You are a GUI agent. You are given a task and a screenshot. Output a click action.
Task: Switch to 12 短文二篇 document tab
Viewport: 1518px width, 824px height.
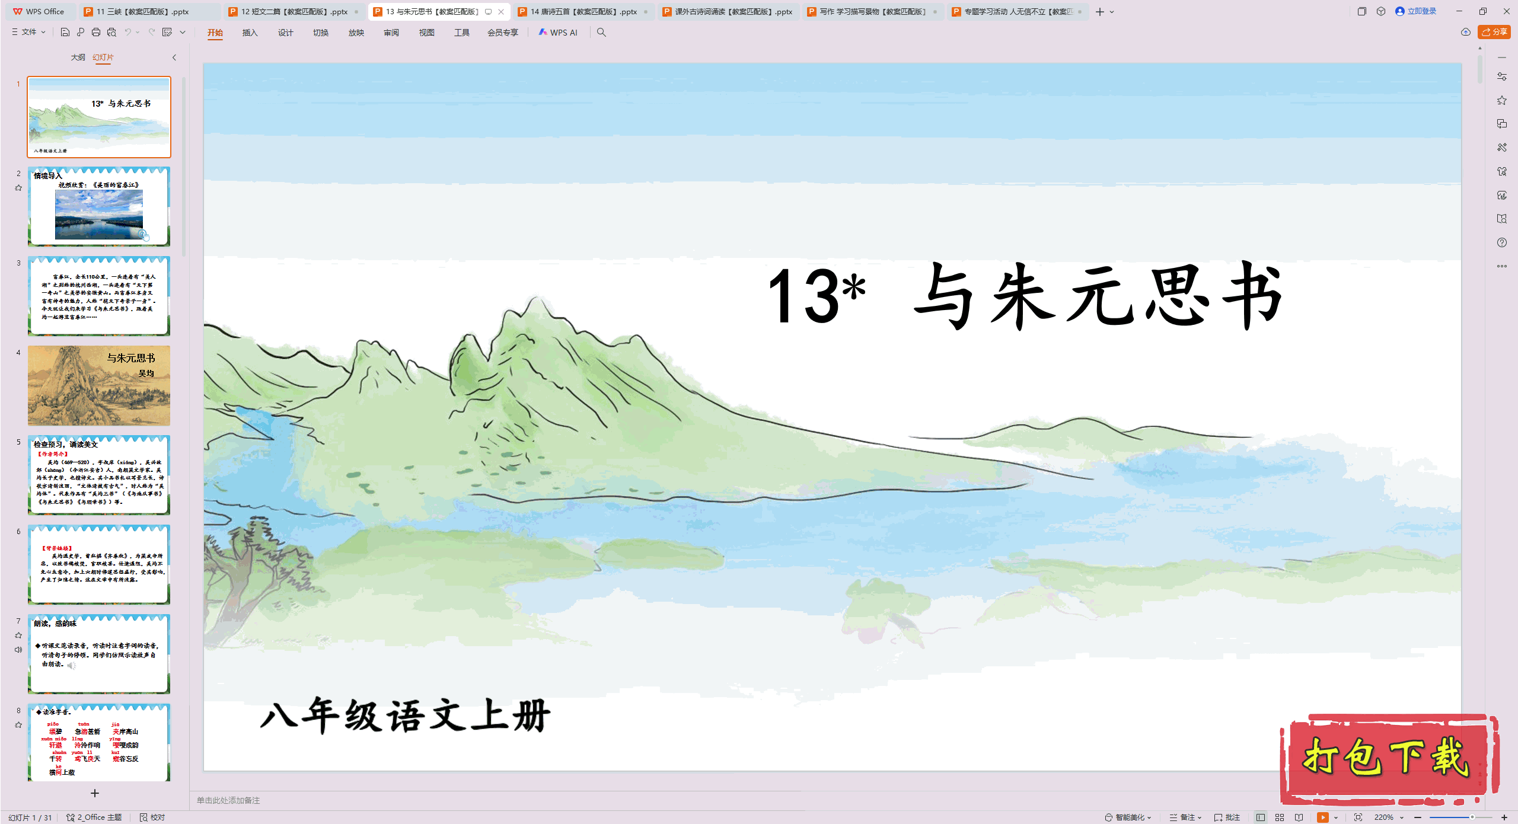294,11
